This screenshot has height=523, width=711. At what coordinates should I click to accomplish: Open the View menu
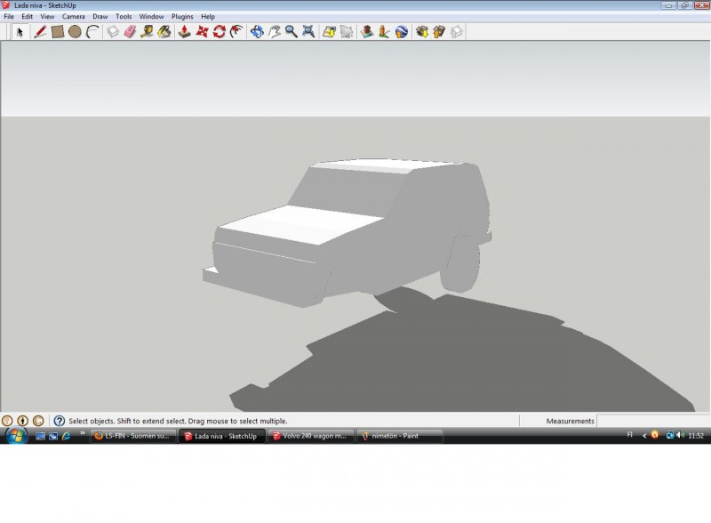47,16
